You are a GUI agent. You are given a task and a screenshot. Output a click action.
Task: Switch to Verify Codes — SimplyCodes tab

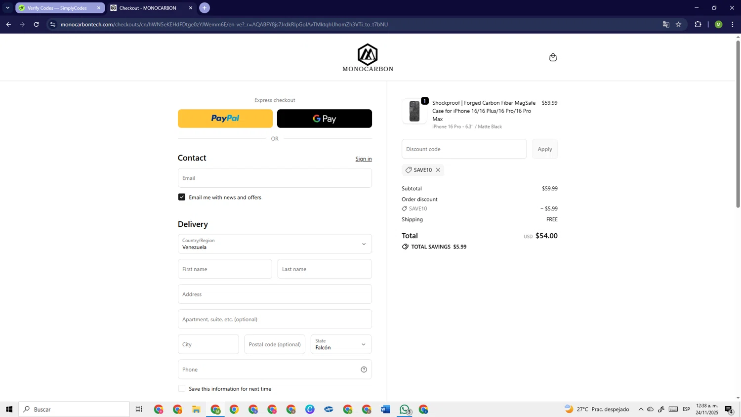[x=57, y=8]
